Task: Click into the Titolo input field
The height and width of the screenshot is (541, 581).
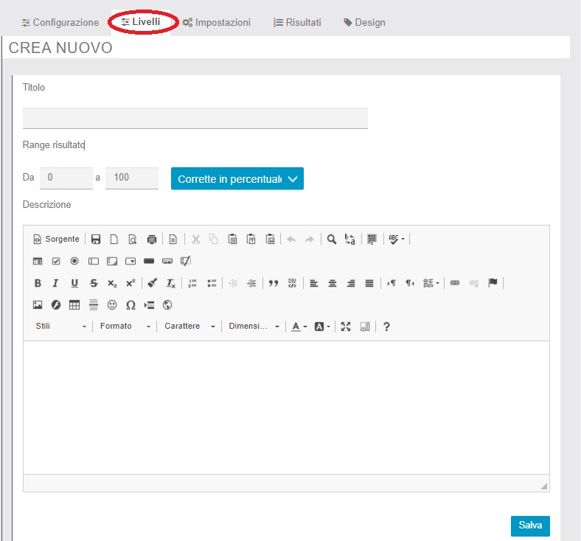Action: pos(195,118)
